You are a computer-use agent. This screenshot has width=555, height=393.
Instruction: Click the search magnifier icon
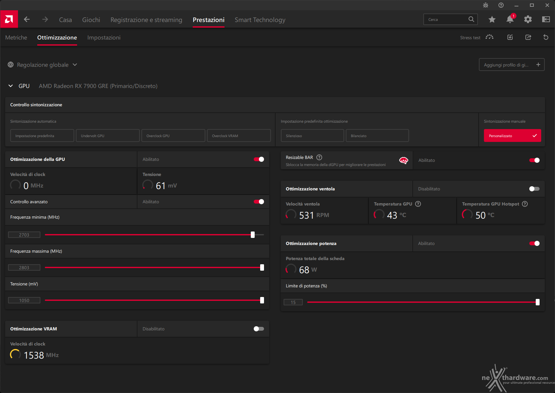[471, 19]
